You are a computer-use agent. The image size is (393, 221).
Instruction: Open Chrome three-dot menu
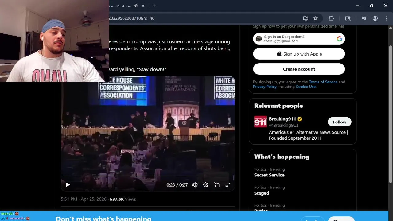(386, 18)
